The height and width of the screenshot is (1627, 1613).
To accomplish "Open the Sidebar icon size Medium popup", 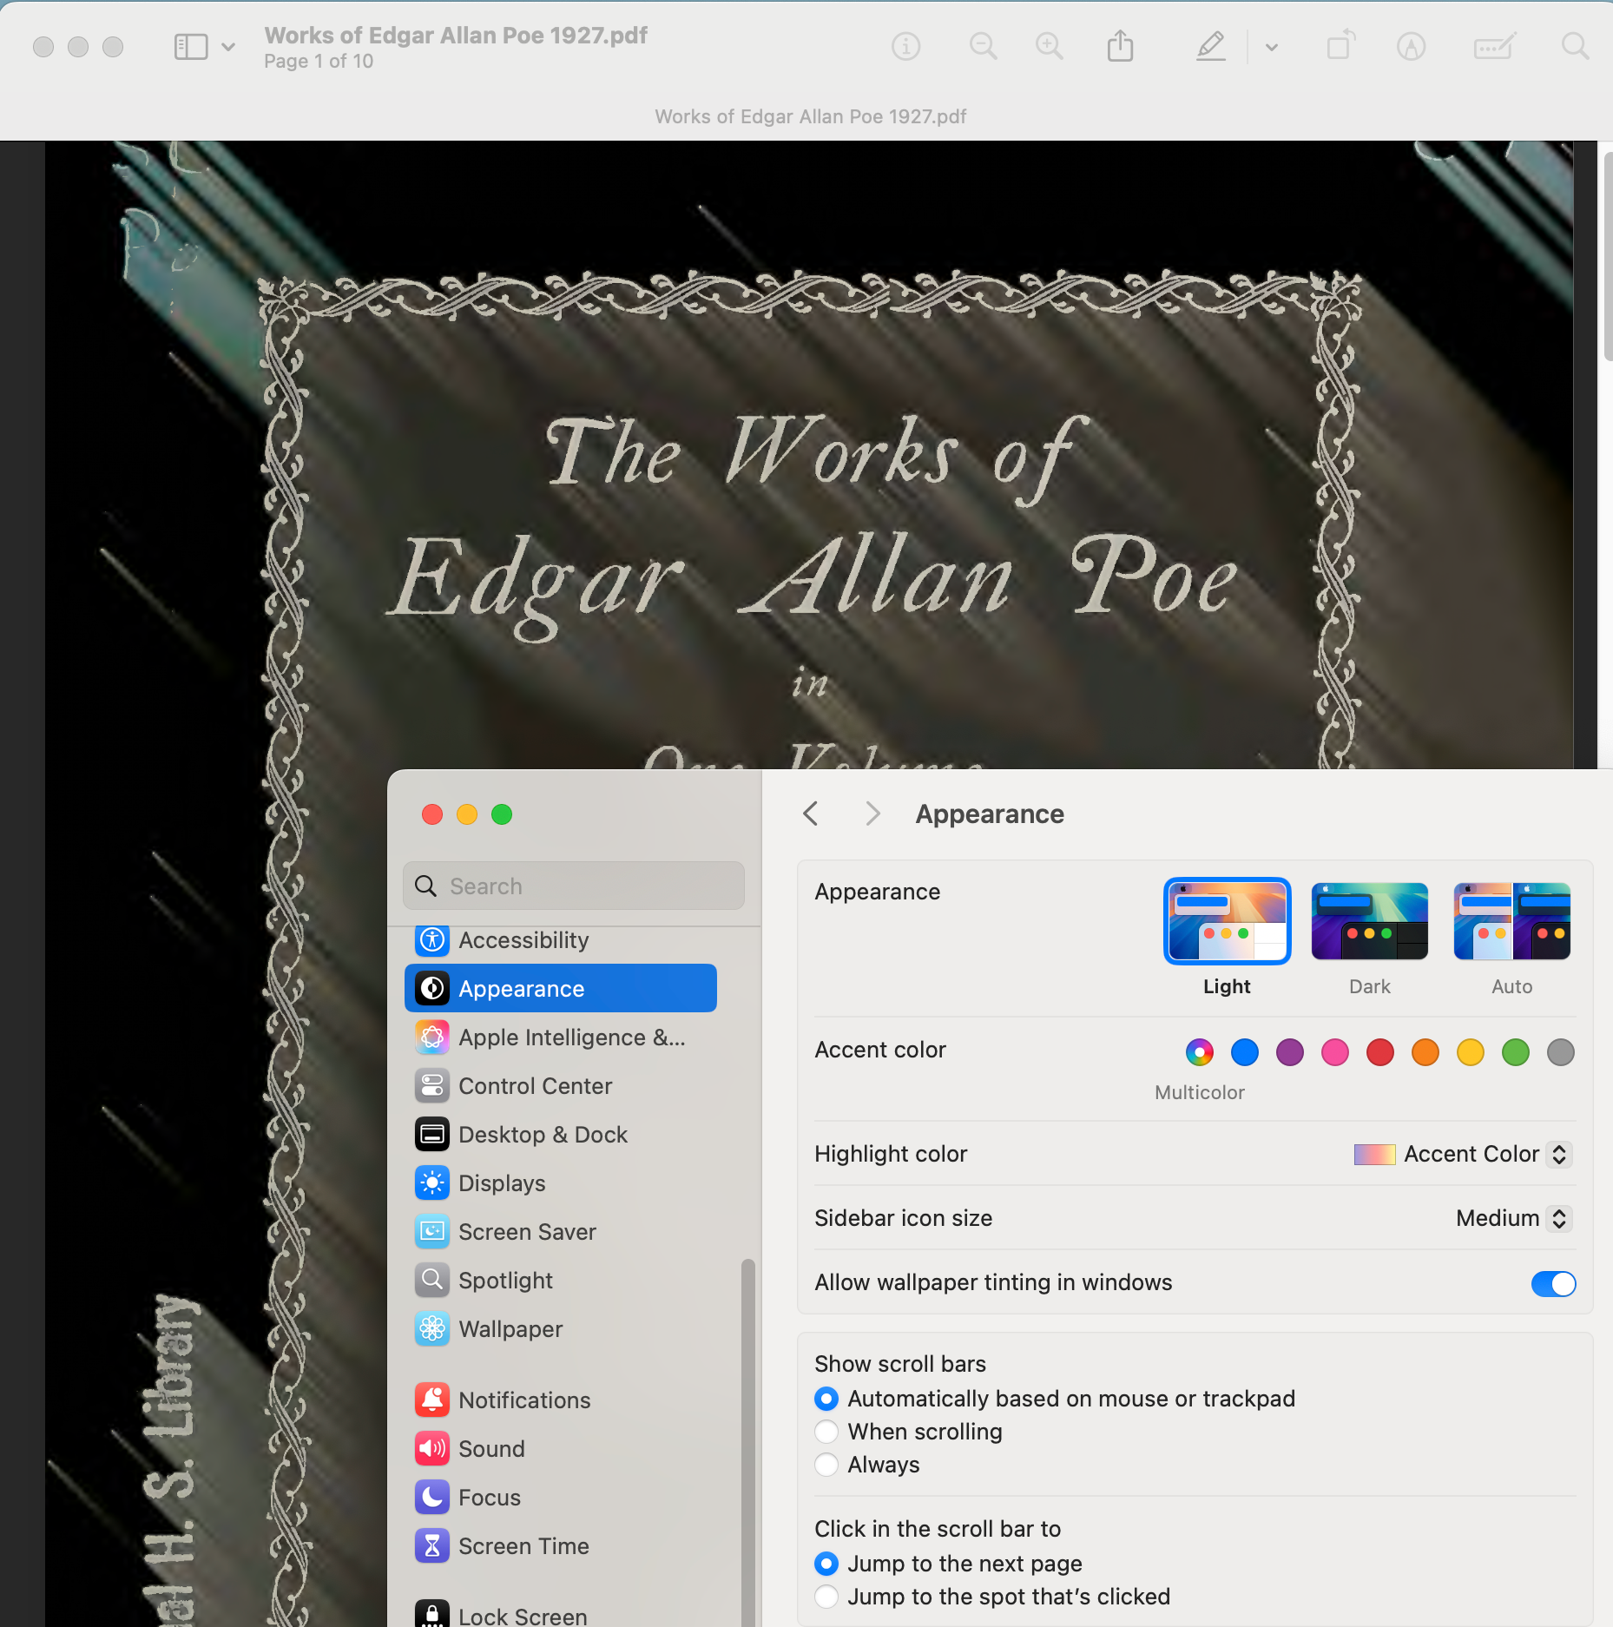I will [x=1514, y=1218].
